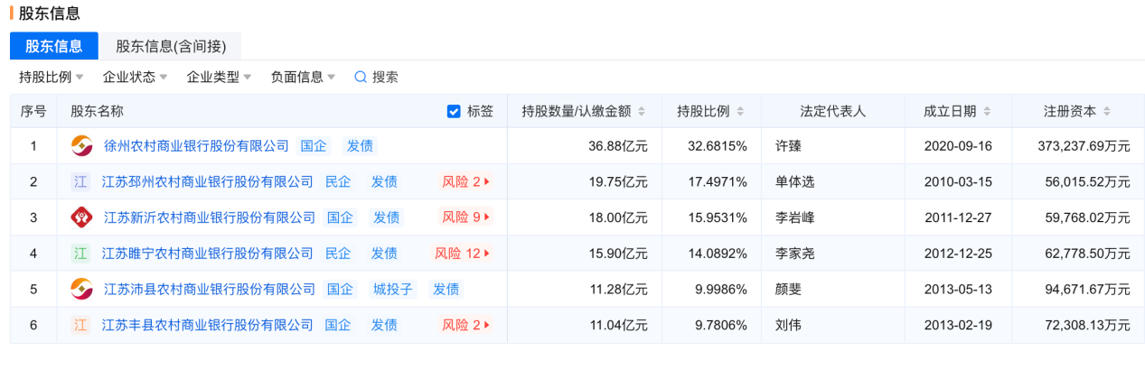Open 徐州农村商业银行股份有限公司 link

197,145
